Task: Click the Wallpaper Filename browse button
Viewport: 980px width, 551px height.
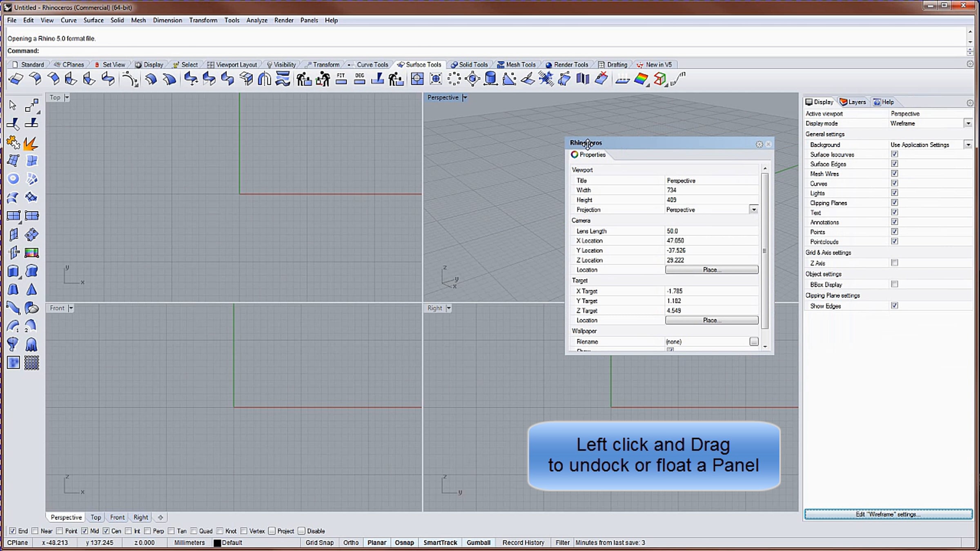Action: click(x=754, y=342)
